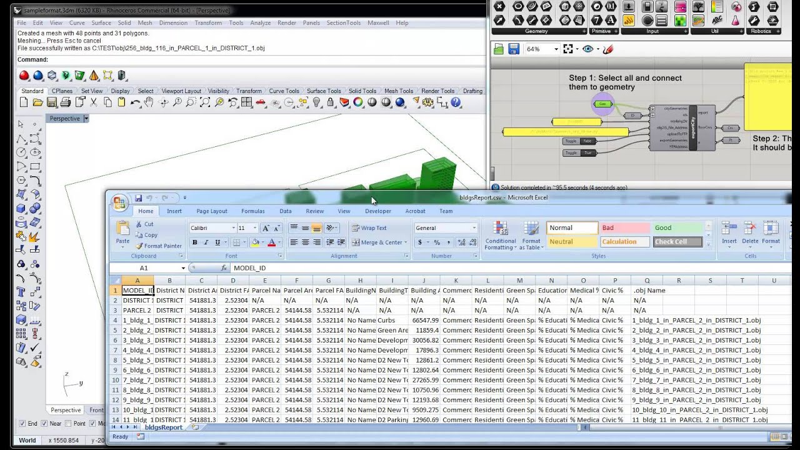Switch to the Curve Tools toolbar tab
800x450 pixels.
tap(284, 91)
